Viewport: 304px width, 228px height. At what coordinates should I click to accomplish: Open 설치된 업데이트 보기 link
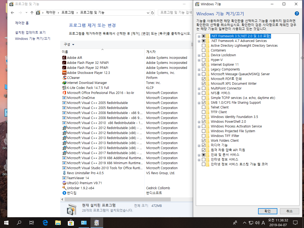[30, 32]
